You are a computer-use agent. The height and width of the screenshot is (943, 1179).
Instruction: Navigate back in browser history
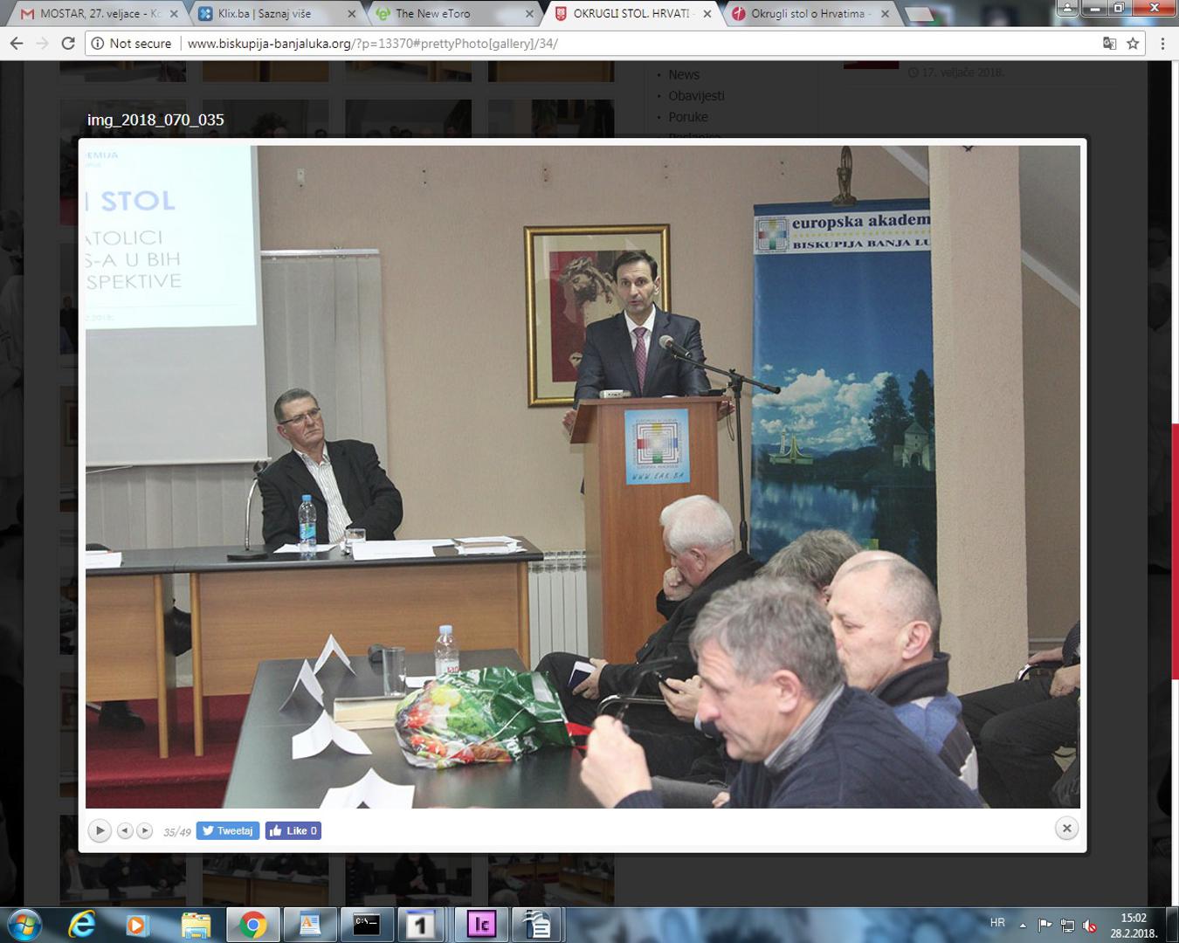[17, 44]
